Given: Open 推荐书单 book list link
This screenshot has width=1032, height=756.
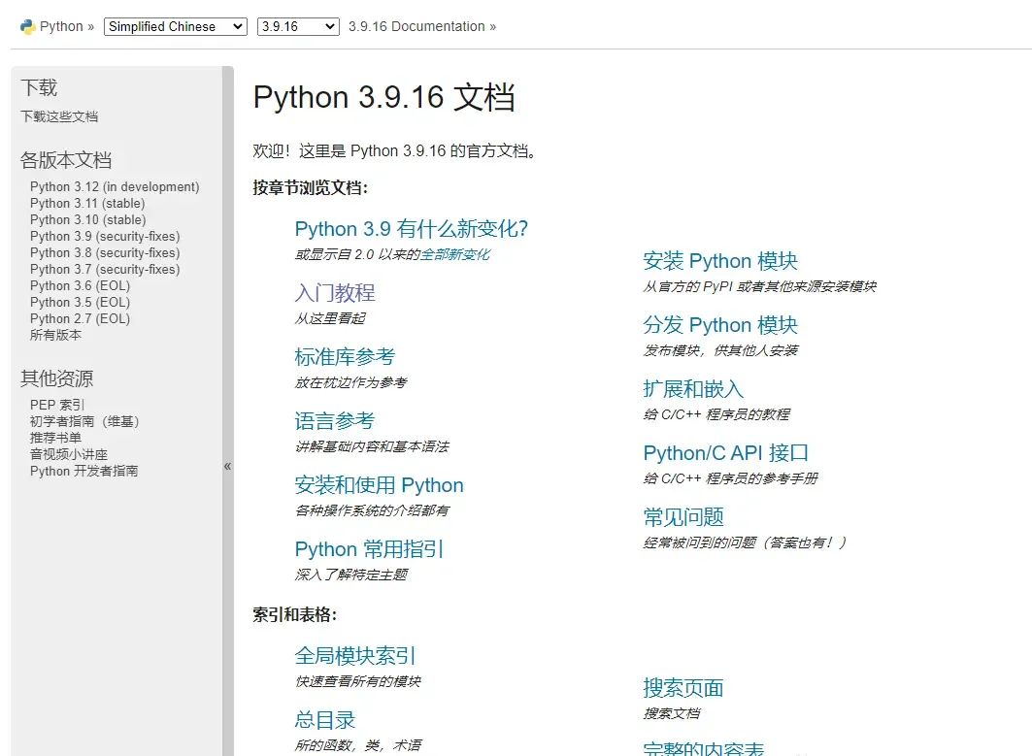Looking at the screenshot, I should (x=55, y=438).
